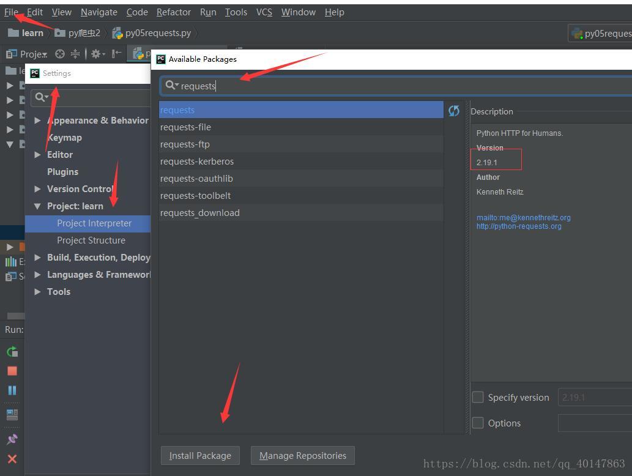This screenshot has height=476, width=632.
Task: Open the Project panel gear settings
Action: click(97, 54)
